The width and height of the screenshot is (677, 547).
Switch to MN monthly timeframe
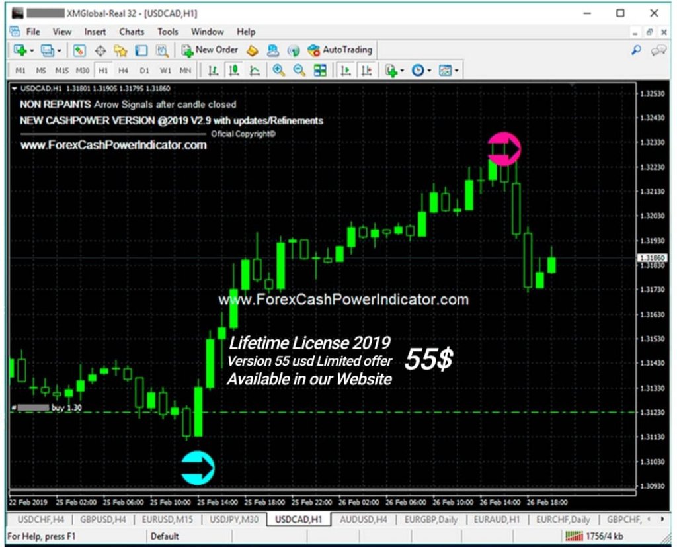[x=185, y=70]
